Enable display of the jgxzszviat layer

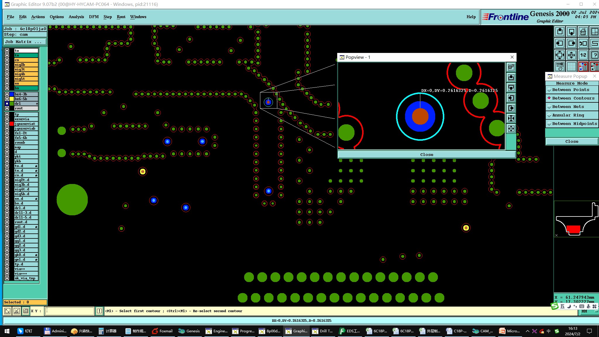pos(7,124)
